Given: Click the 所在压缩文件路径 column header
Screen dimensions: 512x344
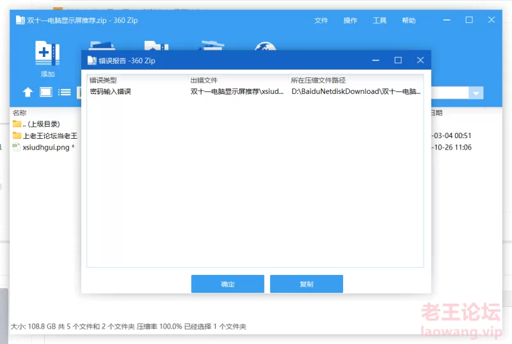Looking at the screenshot, I should (x=318, y=81).
